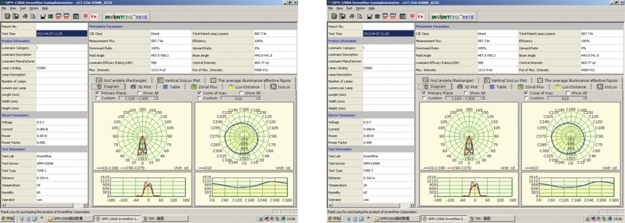The width and height of the screenshot is (625, 223).
Task: Select IsoCandela (Rectangle) tab in right window
Action: pos(448,80)
